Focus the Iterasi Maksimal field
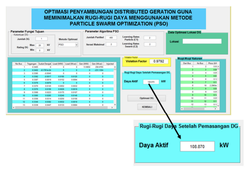 [111, 44]
